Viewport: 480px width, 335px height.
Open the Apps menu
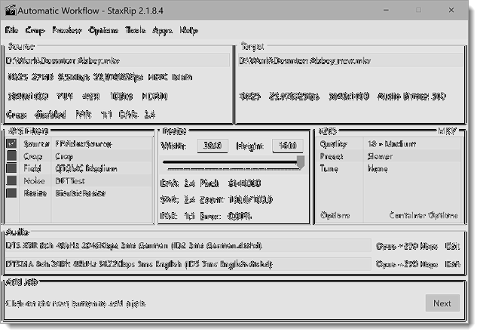pyautogui.click(x=162, y=30)
